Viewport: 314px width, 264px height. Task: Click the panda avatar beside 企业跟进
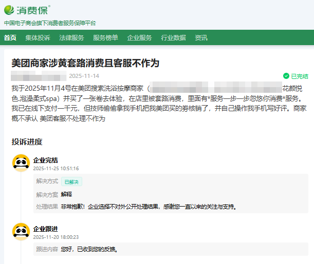21,231
